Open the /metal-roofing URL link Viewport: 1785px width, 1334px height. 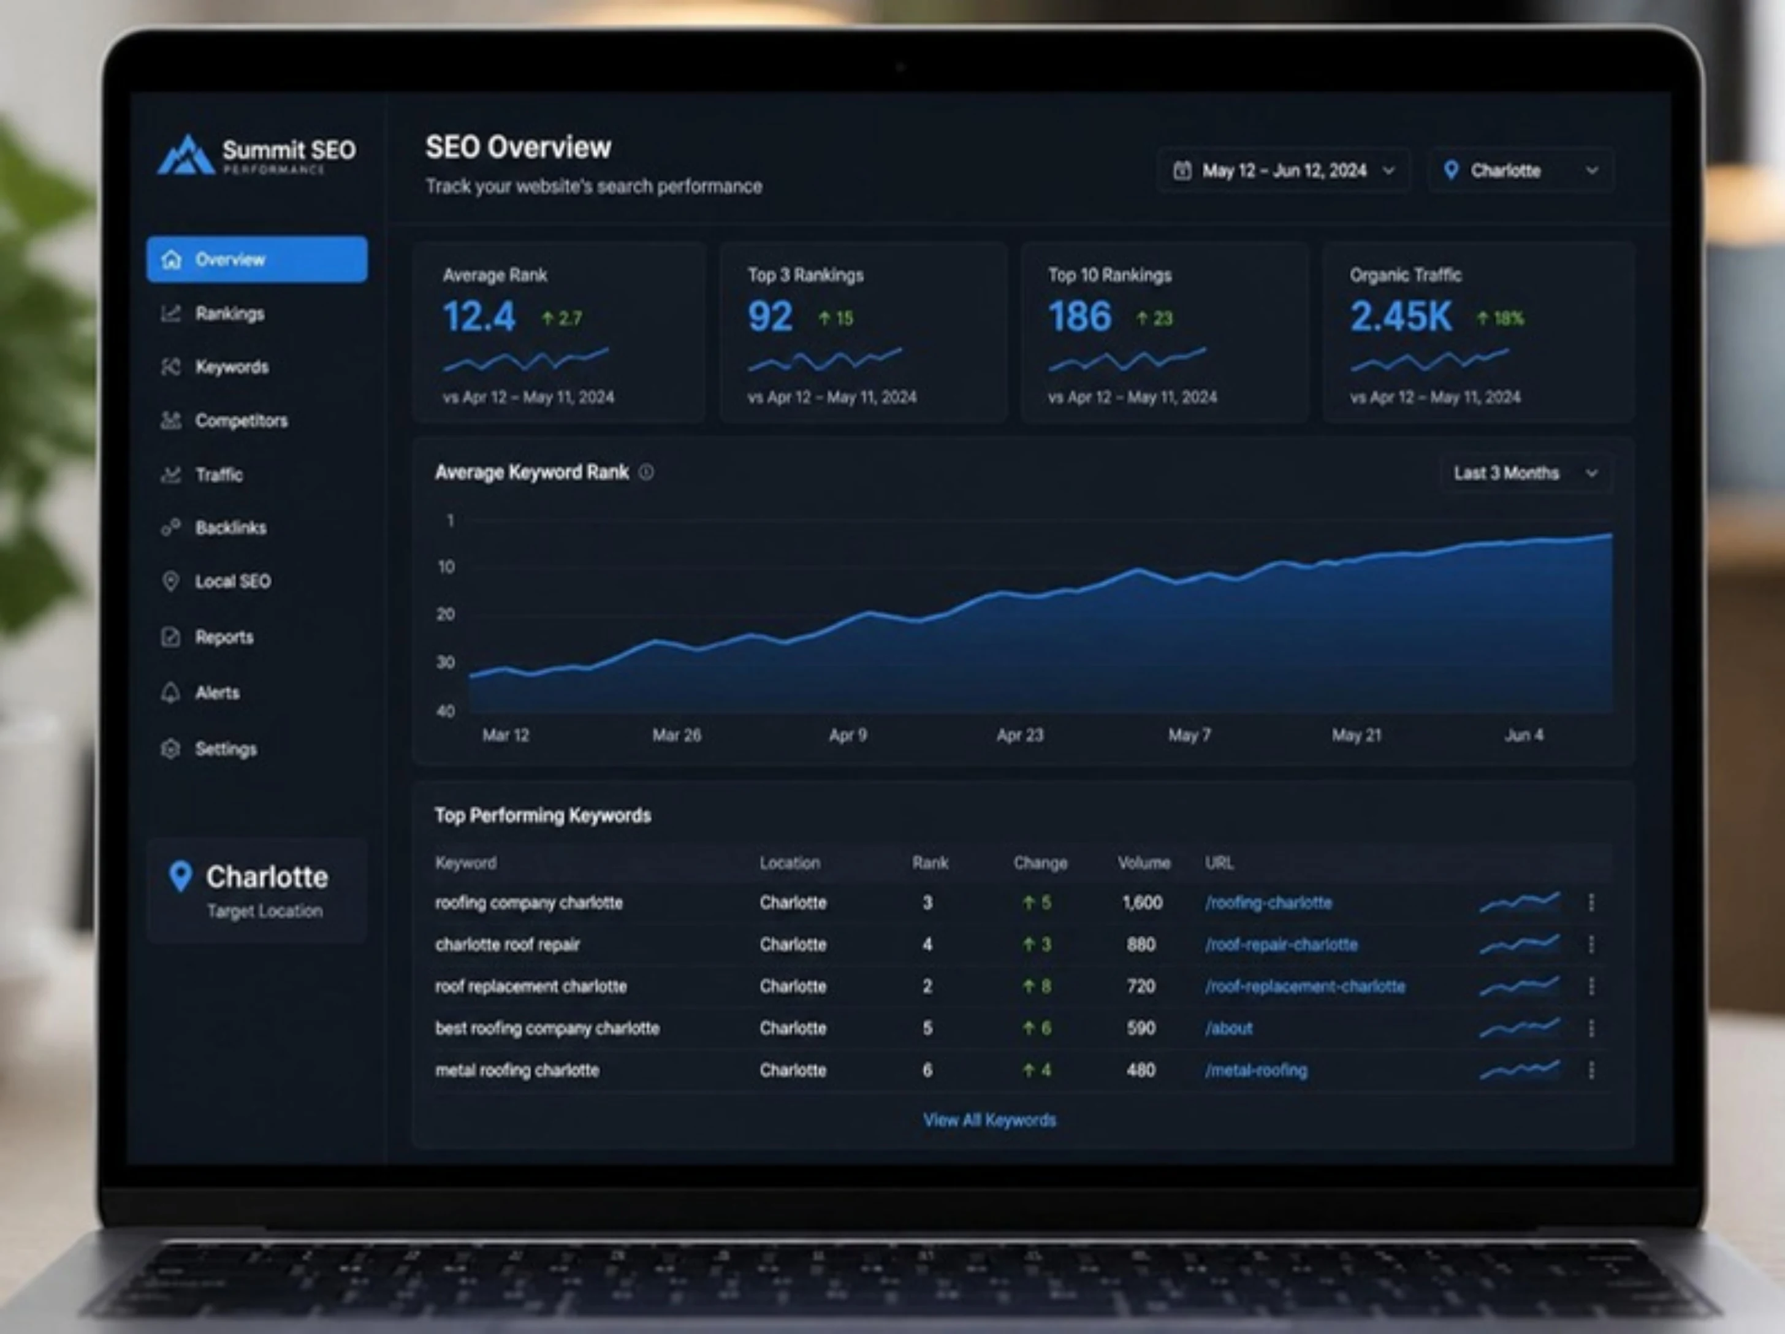(1255, 1070)
